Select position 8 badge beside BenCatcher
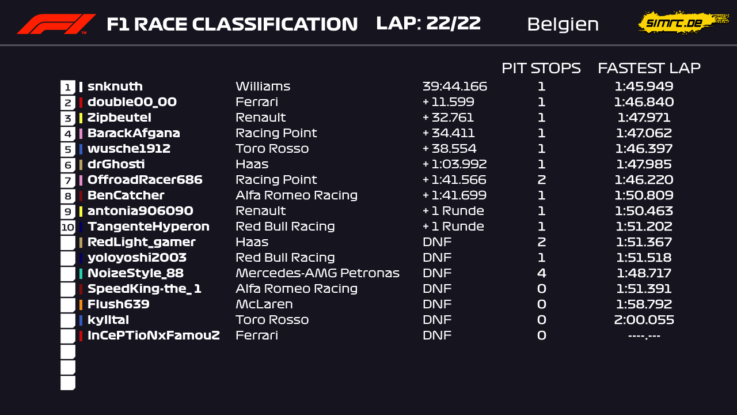Viewport: 737px width, 415px height. click(x=68, y=196)
